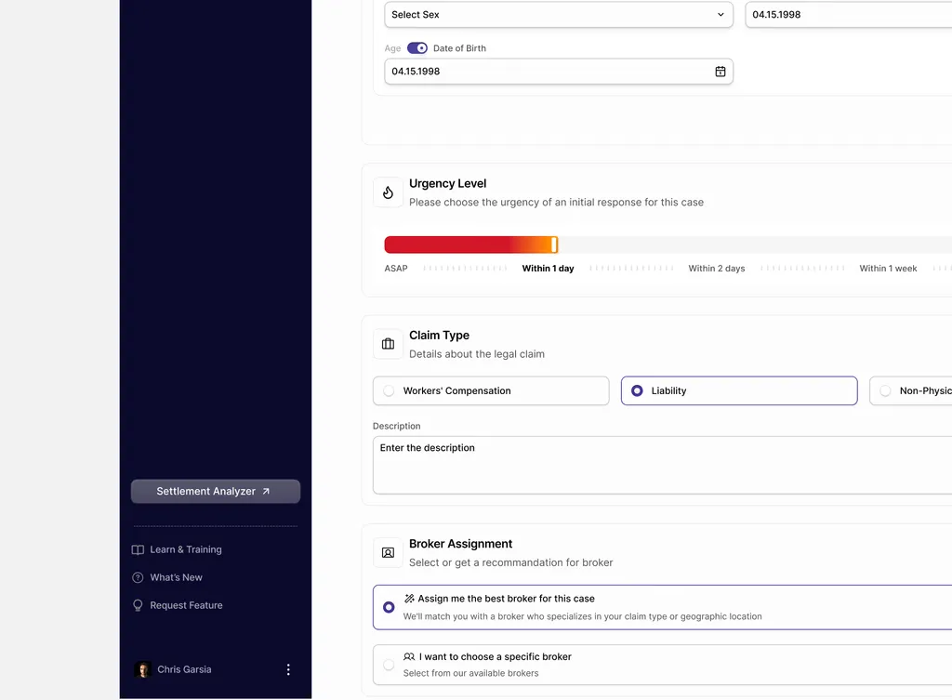This screenshot has width=952, height=700.
Task: Click Chris Garsia's profile avatar
Action: coord(142,669)
